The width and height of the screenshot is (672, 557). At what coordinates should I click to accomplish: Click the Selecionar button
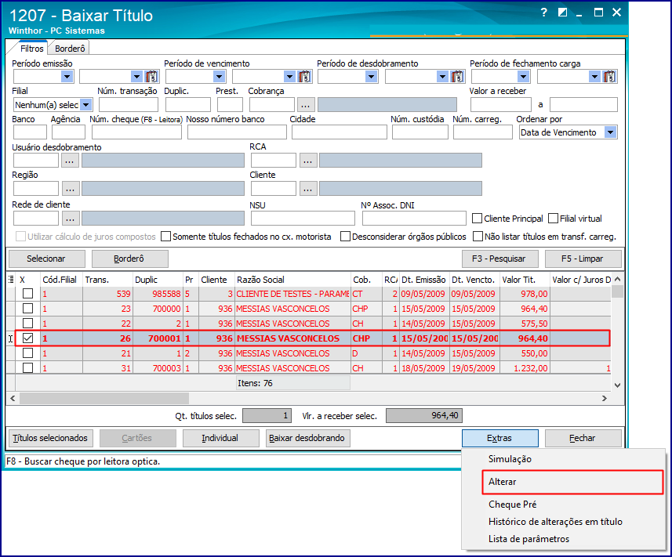pos(46,259)
